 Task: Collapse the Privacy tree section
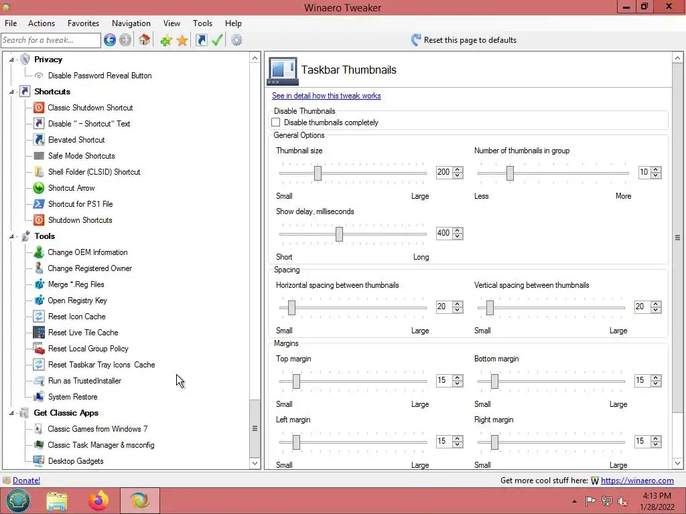12,60
